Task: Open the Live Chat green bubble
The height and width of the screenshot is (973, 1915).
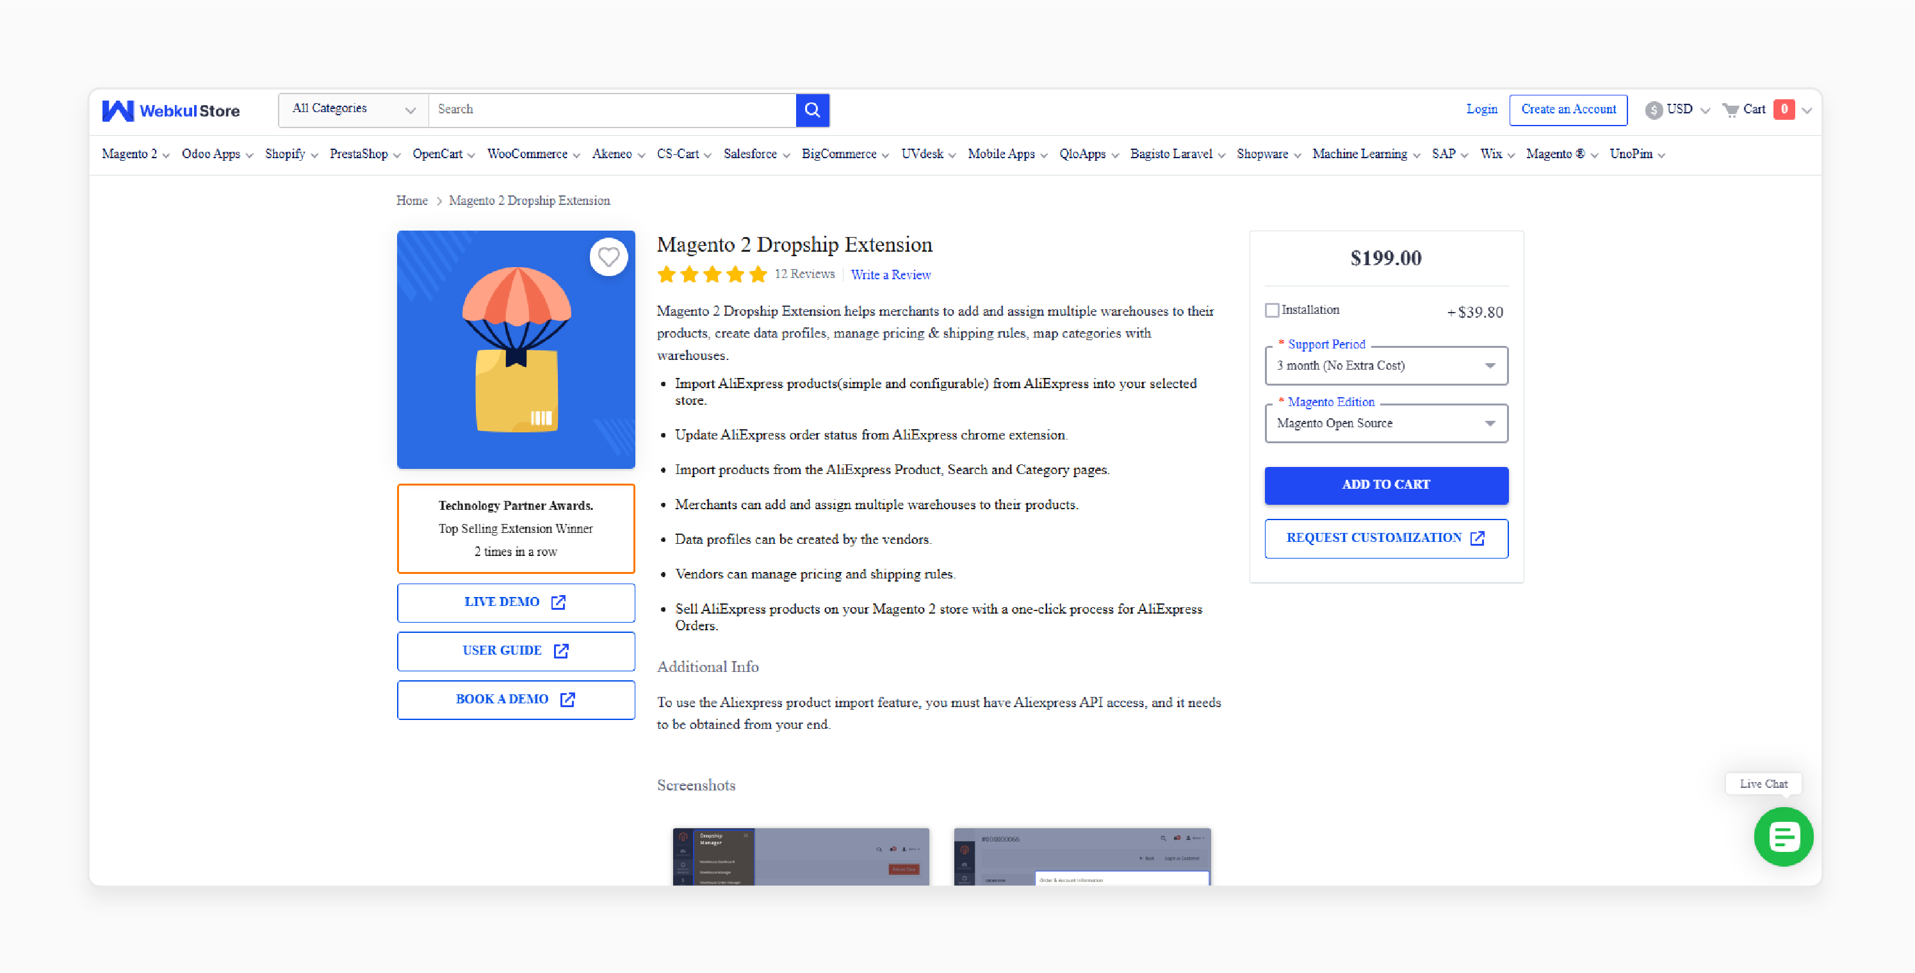Action: (1784, 837)
